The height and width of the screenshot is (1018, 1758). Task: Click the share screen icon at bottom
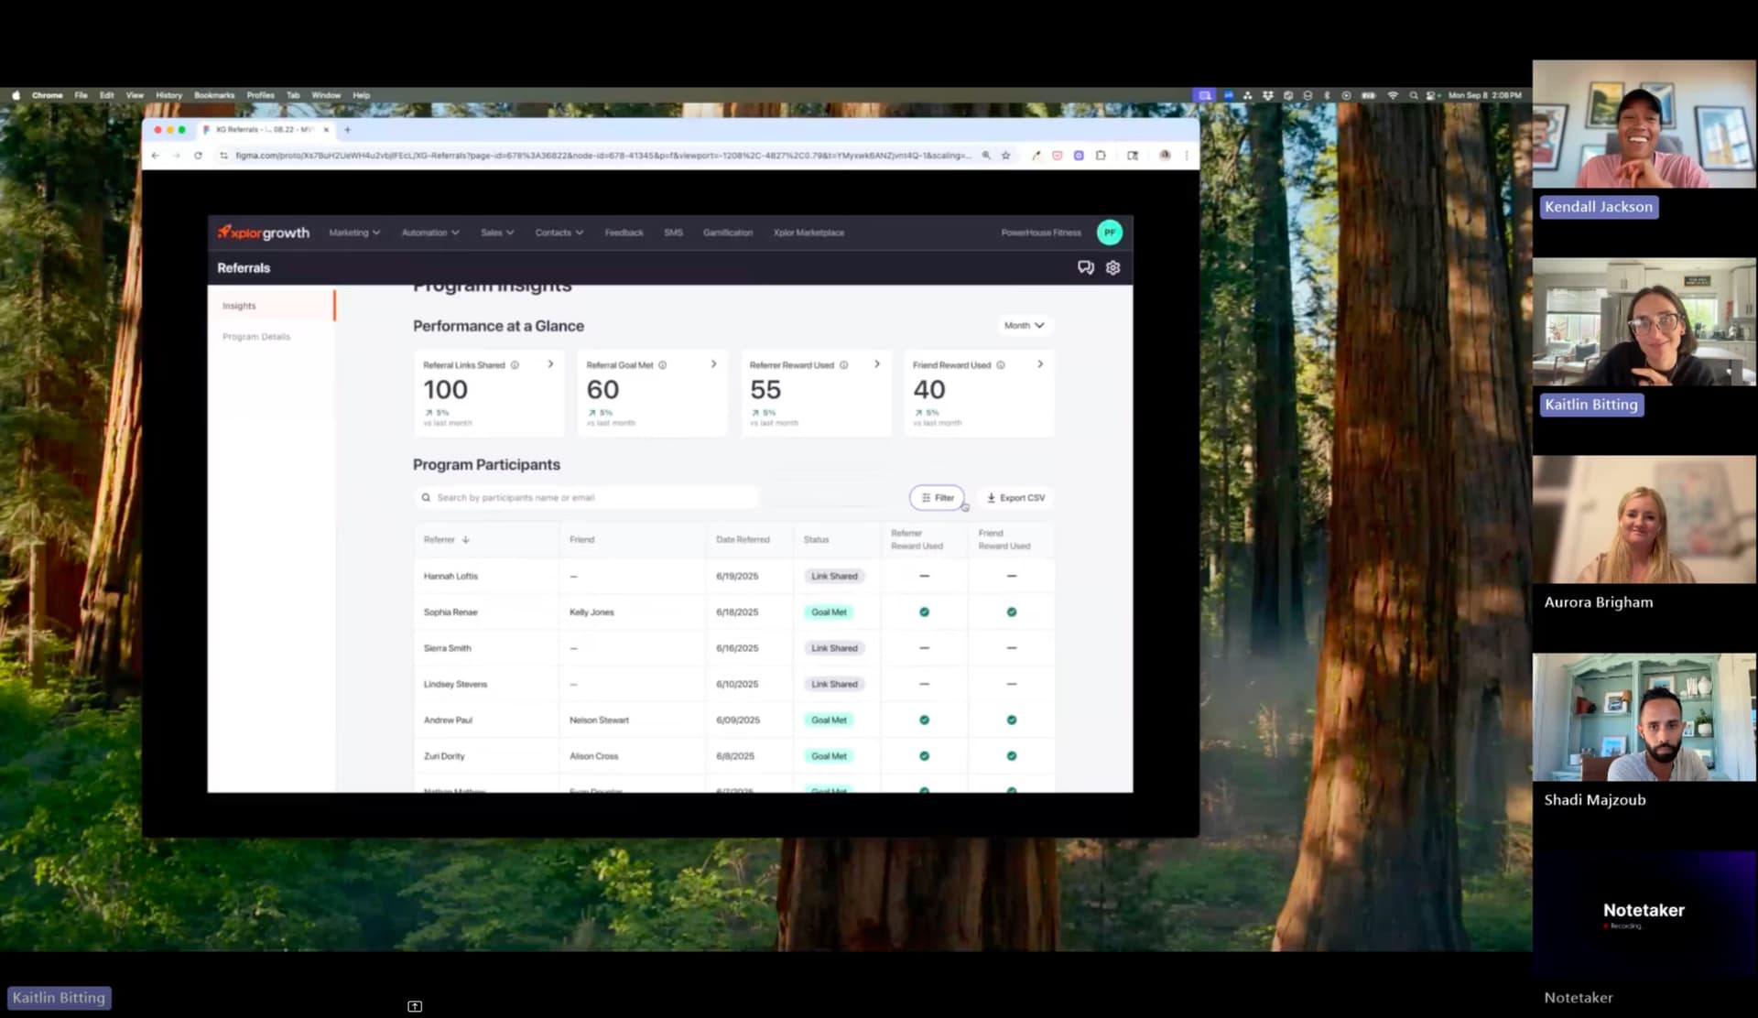(415, 1006)
